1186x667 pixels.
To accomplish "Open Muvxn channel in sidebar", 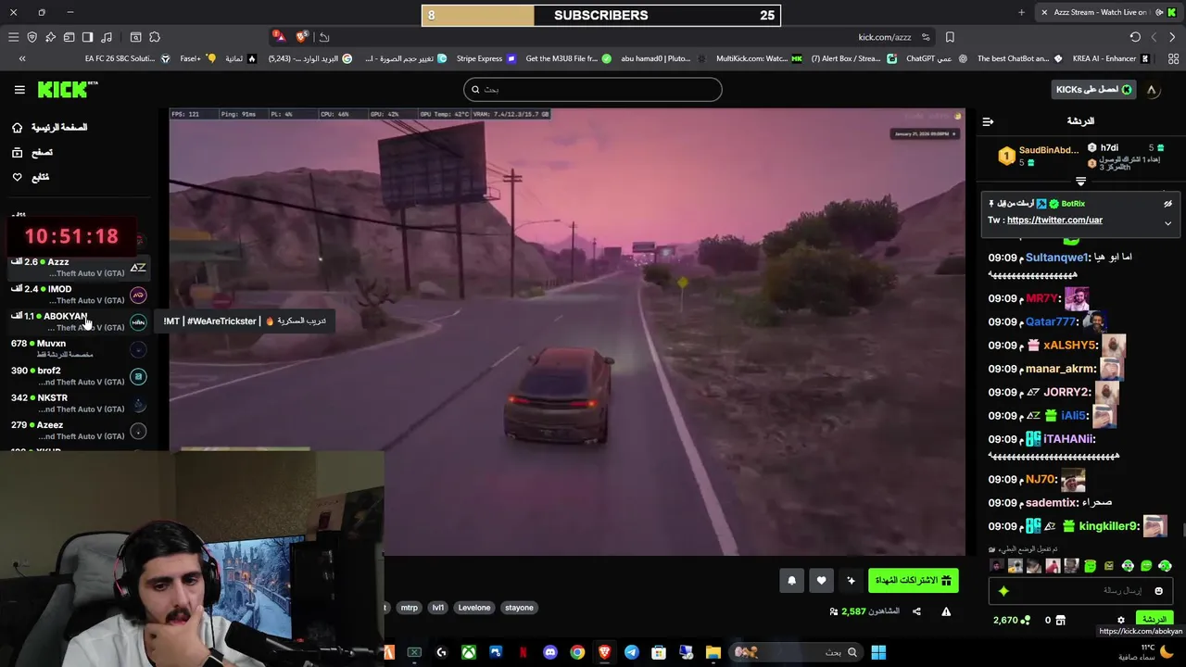I will coord(79,349).
